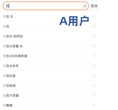The height and width of the screenshot is (110, 118).
Task: Fill search with 包包大容量 女 arrow
Action: [x=94, y=46]
